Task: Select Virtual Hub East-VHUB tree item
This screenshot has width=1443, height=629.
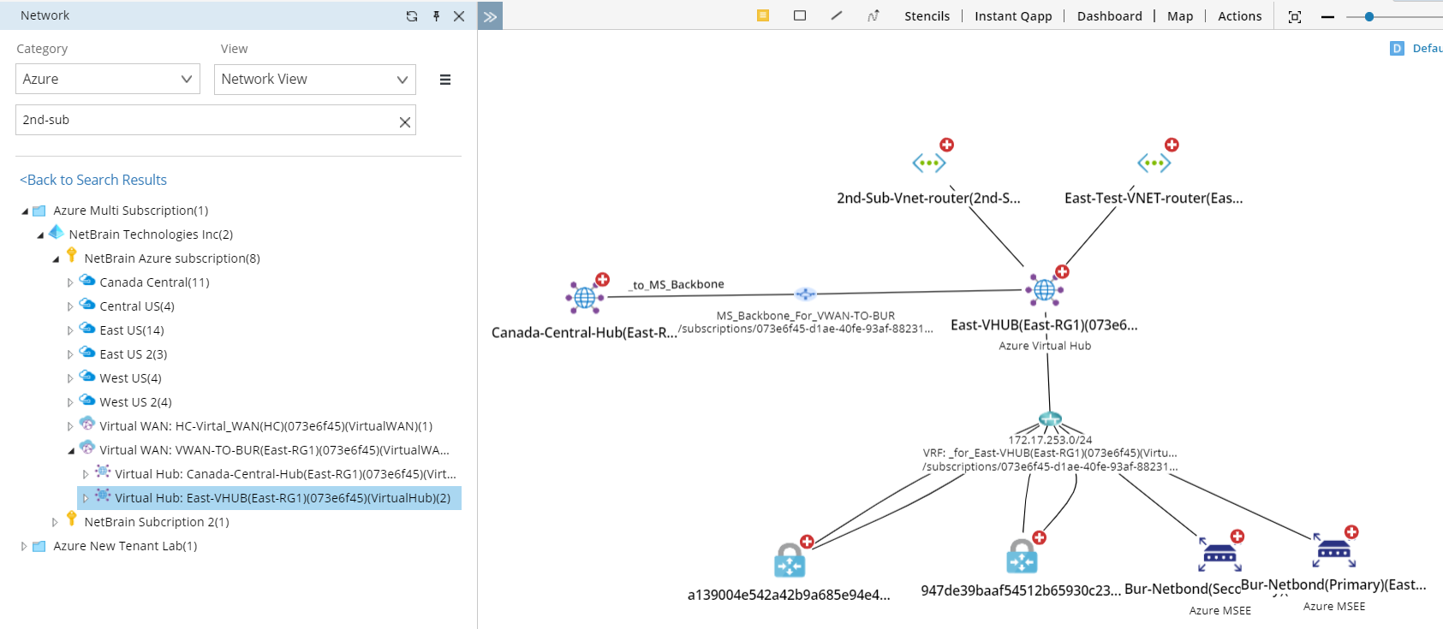Action: [x=283, y=498]
